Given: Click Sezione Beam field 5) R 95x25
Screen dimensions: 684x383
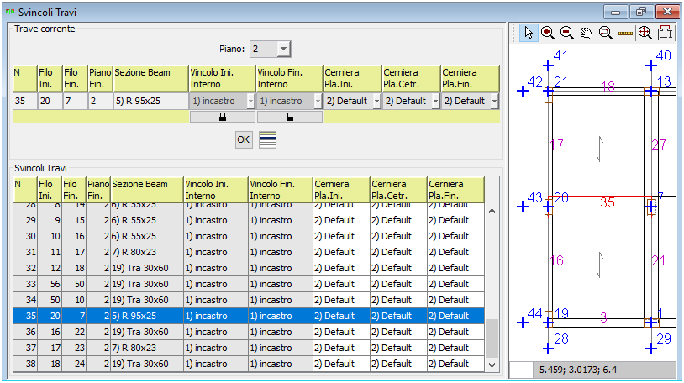Looking at the screenshot, I should 151,101.
